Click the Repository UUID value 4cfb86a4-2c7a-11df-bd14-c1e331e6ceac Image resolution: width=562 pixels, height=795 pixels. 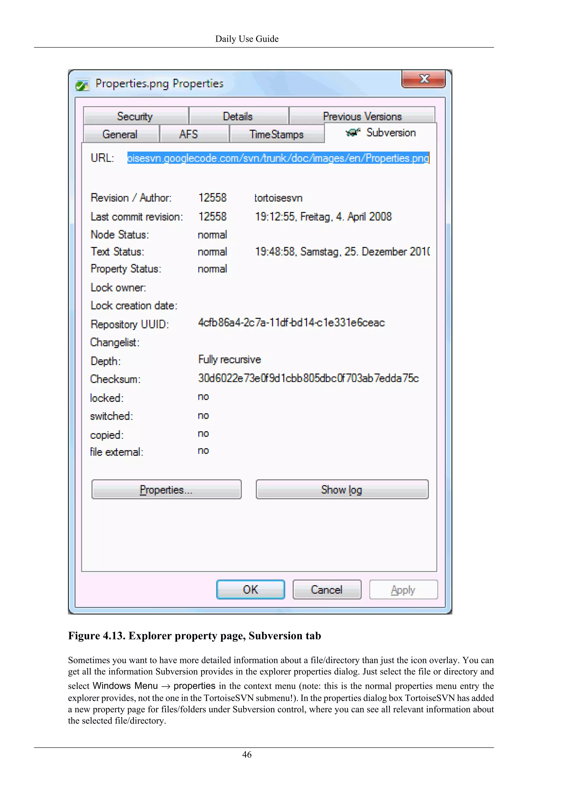click(291, 323)
